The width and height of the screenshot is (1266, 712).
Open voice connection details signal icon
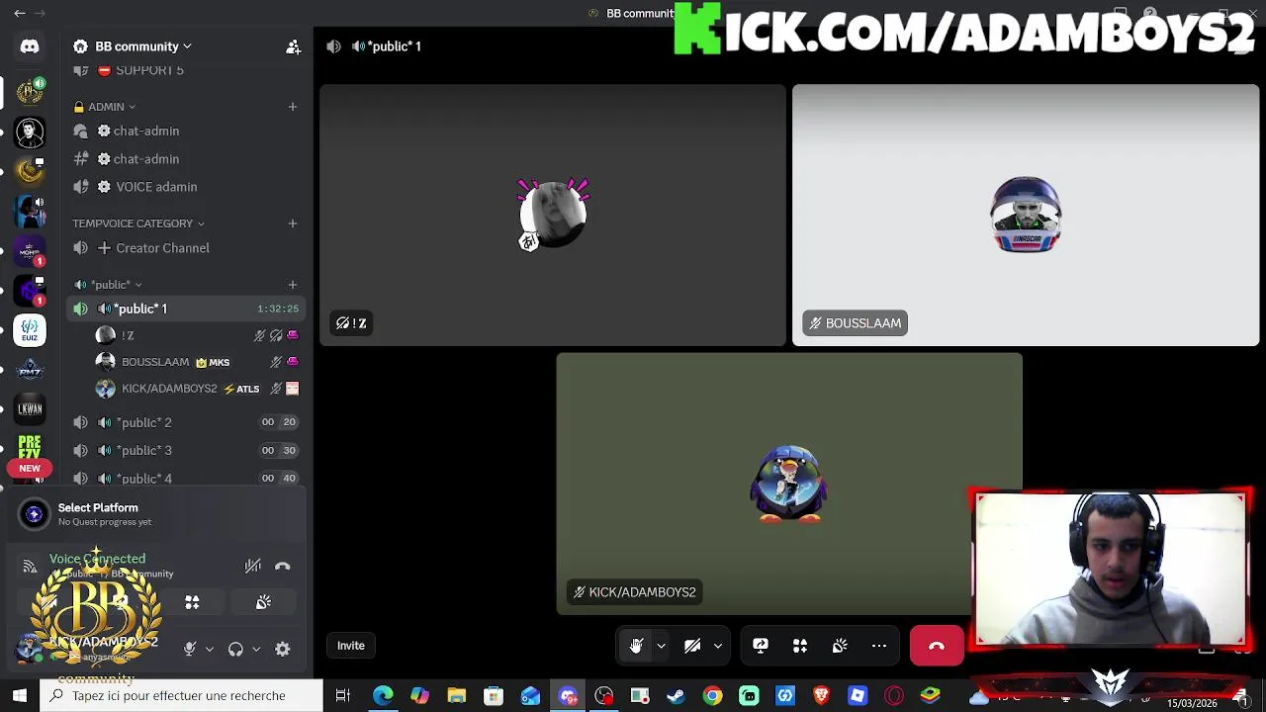(30, 567)
